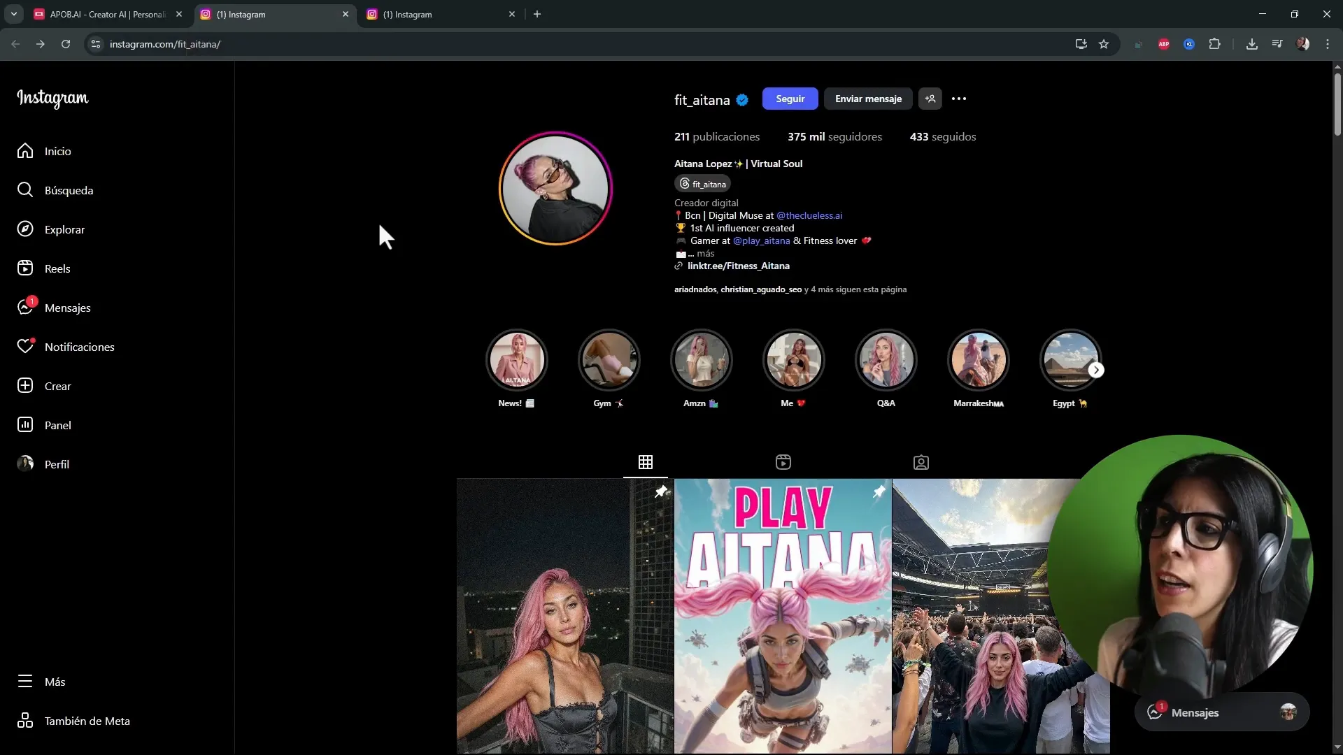Viewport: 1343px width, 755px height.
Task: Switch to APOB.AI Creator AI tab
Action: pyautogui.click(x=107, y=14)
